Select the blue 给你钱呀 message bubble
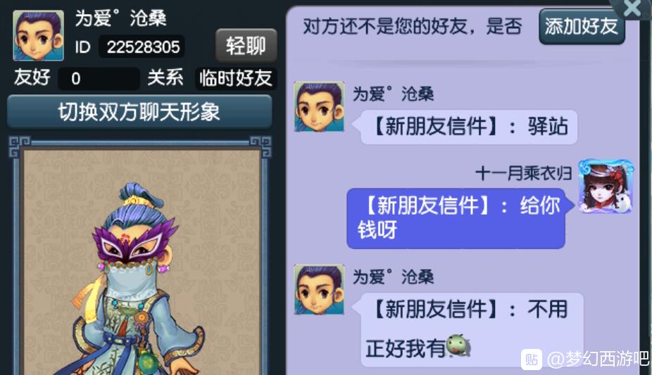This screenshot has height=375, width=652. (456, 218)
